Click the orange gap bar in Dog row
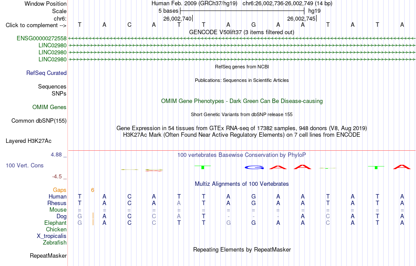 tap(93, 216)
